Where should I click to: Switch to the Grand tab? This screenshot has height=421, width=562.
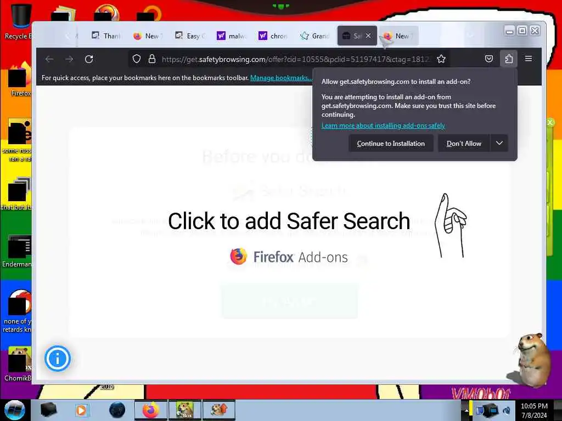coord(314,36)
